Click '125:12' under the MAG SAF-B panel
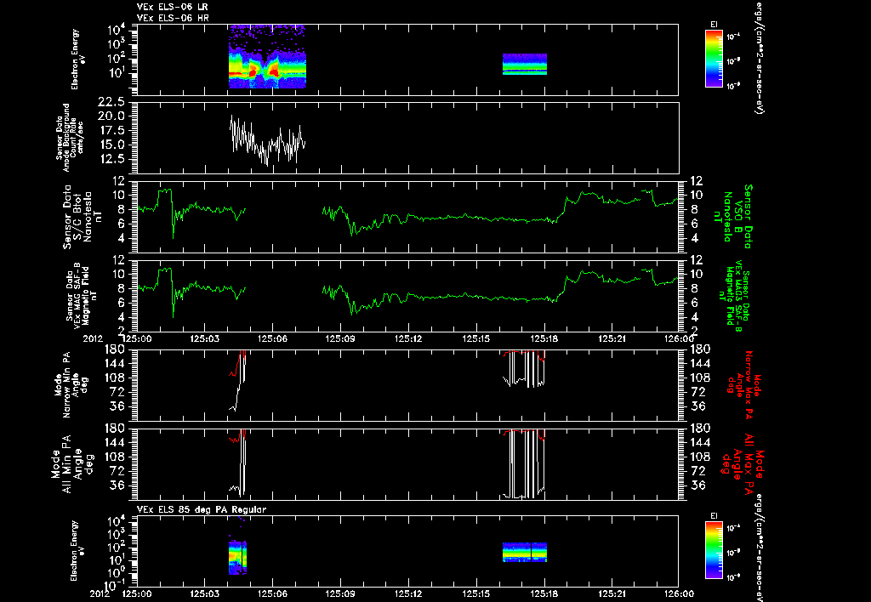 [x=408, y=338]
